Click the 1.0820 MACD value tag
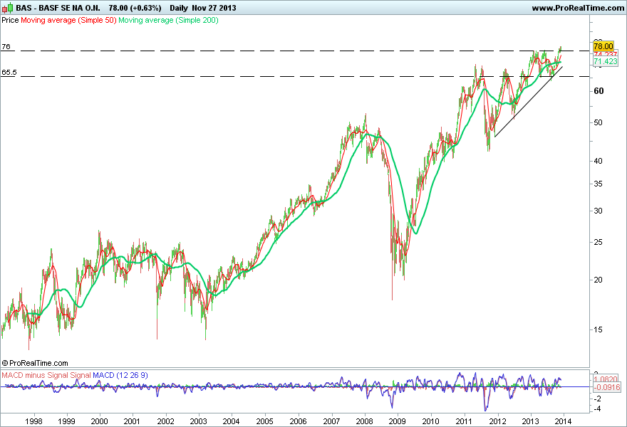Screen dimensions: 627x427 pyautogui.click(x=606, y=379)
